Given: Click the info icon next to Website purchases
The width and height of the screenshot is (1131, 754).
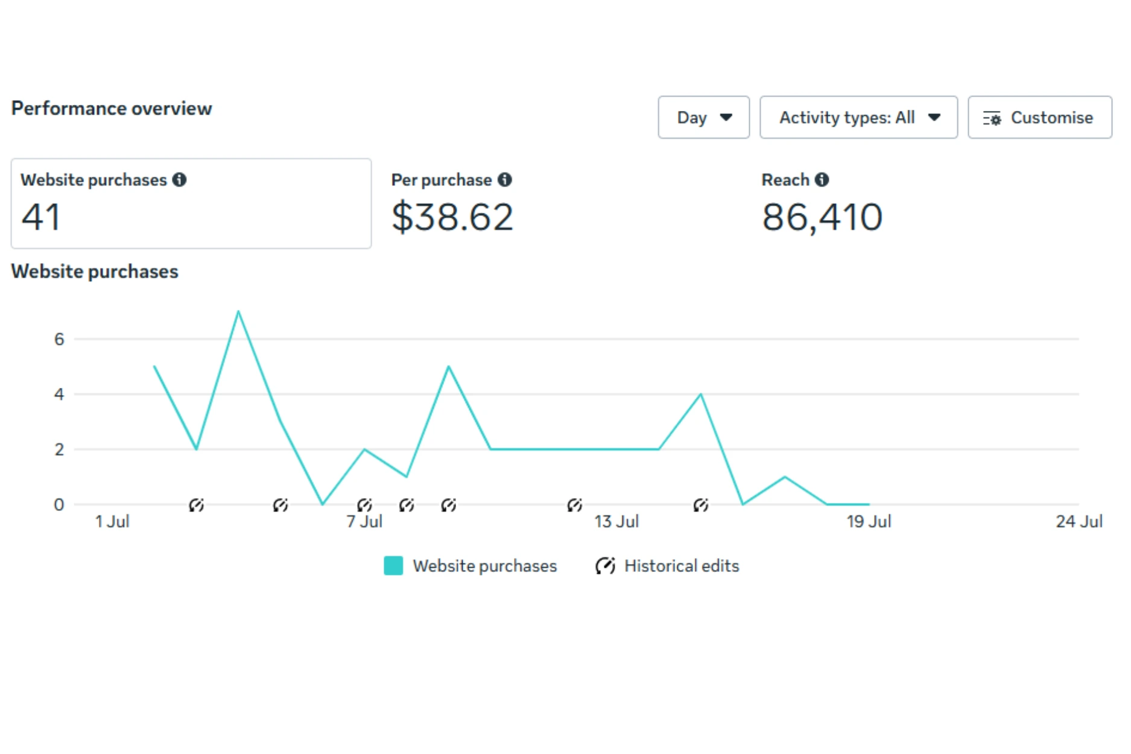Looking at the screenshot, I should 180,179.
